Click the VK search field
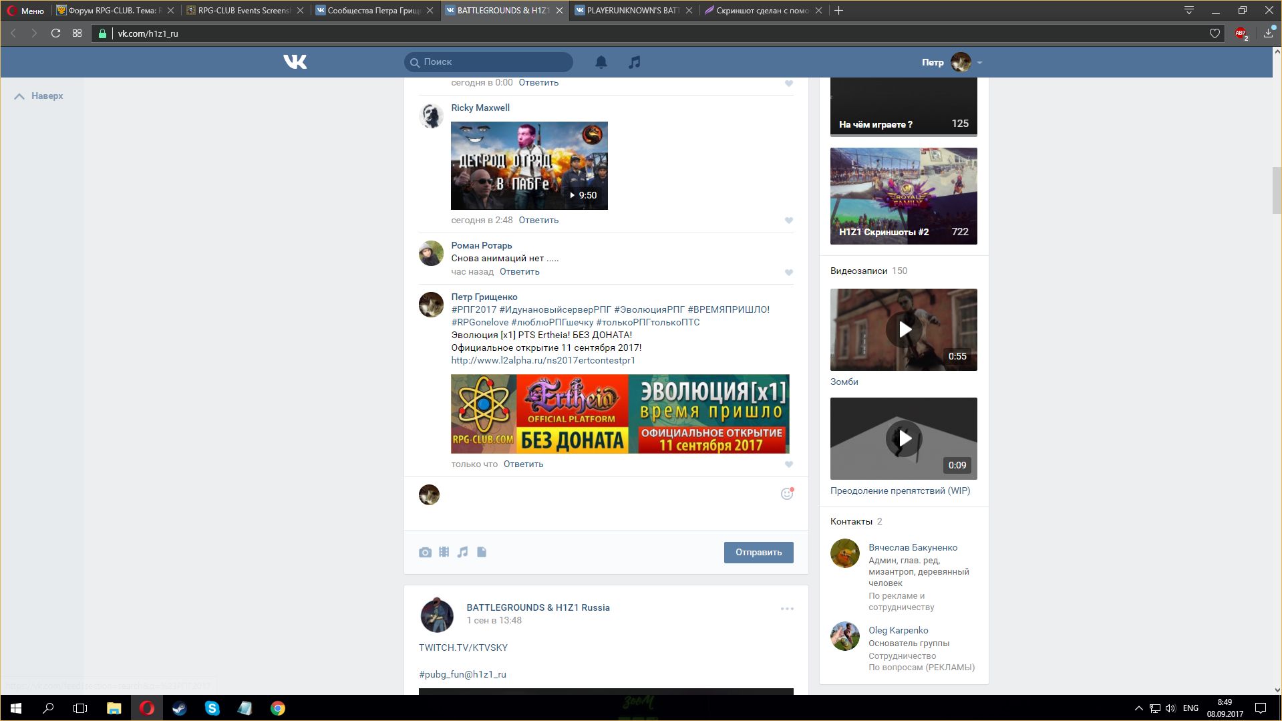Screen dimensions: 1282x721 click(x=488, y=62)
